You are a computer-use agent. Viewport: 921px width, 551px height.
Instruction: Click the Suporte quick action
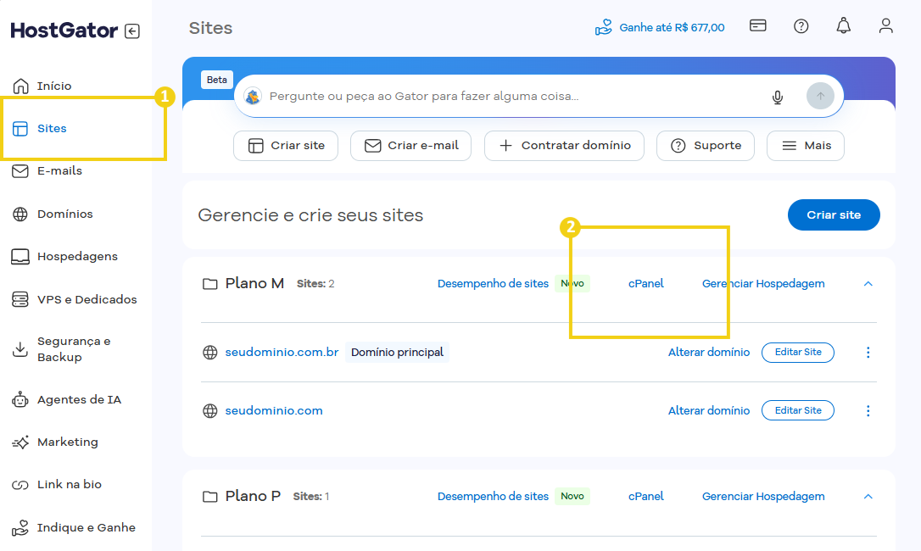coord(706,146)
